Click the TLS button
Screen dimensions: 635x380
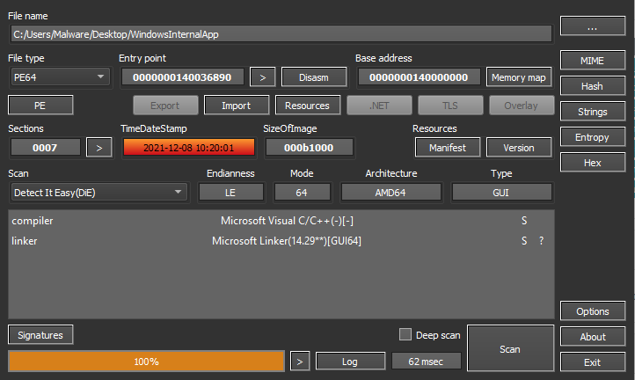(450, 106)
